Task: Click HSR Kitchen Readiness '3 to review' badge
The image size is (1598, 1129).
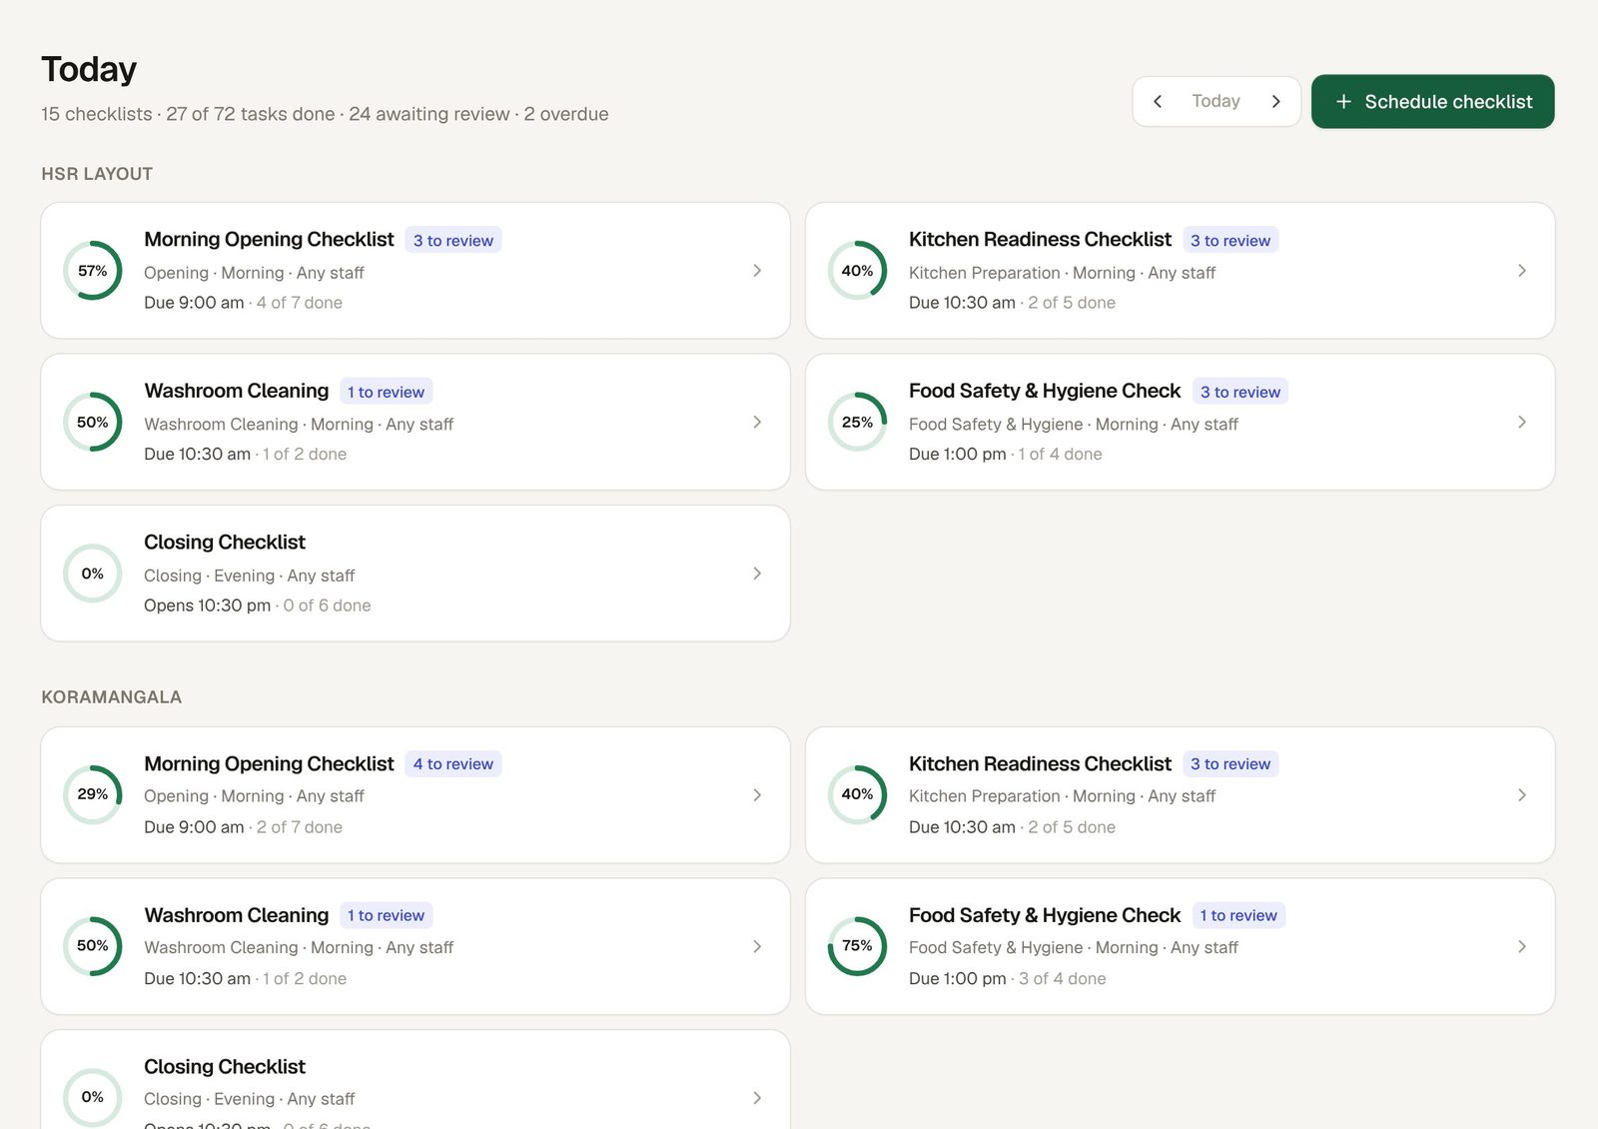Action: [1230, 241]
